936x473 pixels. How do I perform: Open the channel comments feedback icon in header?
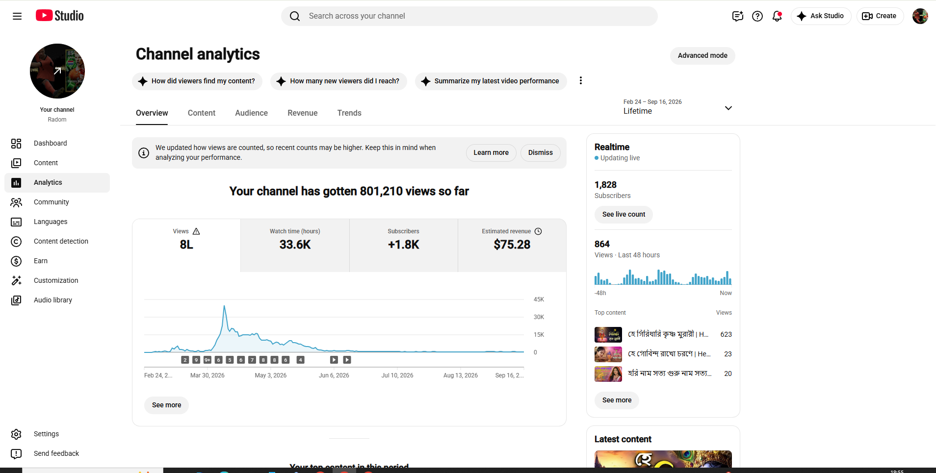pyautogui.click(x=738, y=16)
